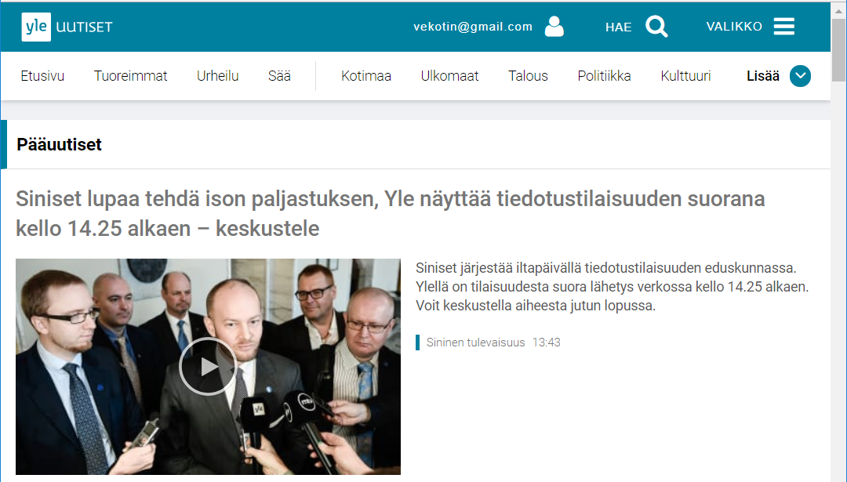Click the search magnifier icon
847x482 pixels.
tap(656, 27)
